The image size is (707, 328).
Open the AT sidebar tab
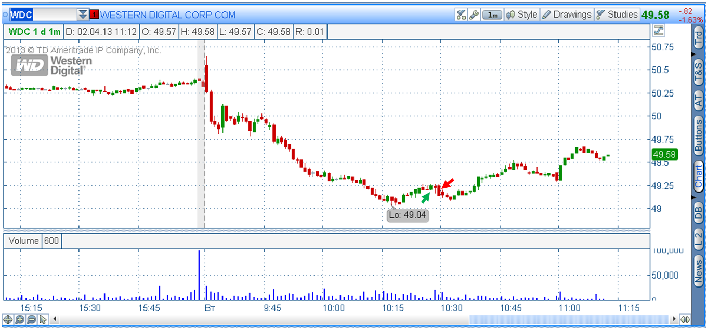(698, 100)
